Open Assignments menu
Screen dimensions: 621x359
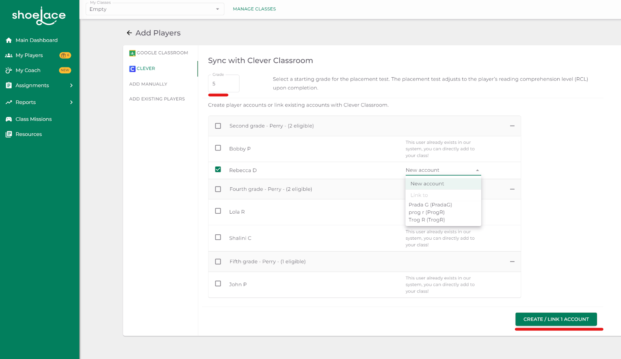pos(32,85)
